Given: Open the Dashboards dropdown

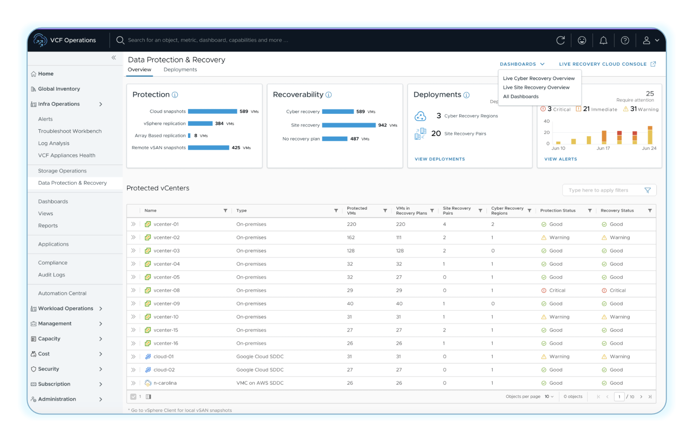Looking at the screenshot, I should pos(522,64).
